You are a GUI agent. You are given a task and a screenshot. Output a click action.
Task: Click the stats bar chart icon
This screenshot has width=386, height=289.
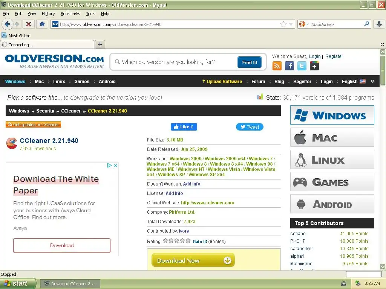tap(260, 97)
